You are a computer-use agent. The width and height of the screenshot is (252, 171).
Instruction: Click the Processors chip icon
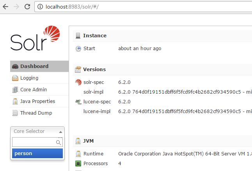click(78, 164)
